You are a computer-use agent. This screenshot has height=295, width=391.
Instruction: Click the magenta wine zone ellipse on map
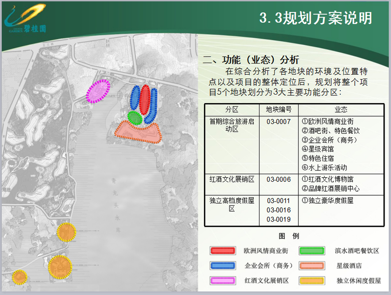tap(98, 91)
